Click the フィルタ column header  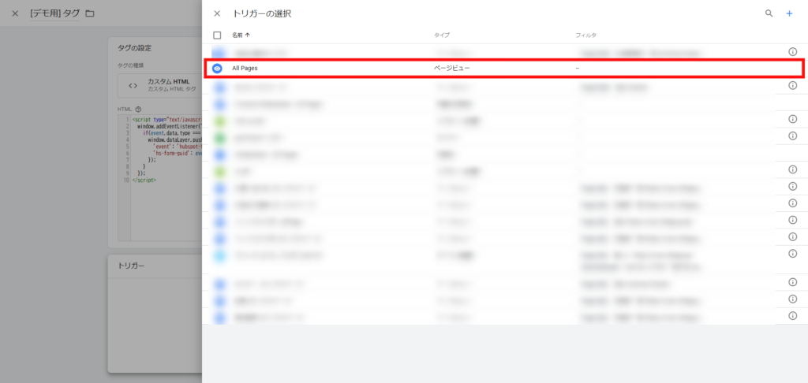coord(586,35)
